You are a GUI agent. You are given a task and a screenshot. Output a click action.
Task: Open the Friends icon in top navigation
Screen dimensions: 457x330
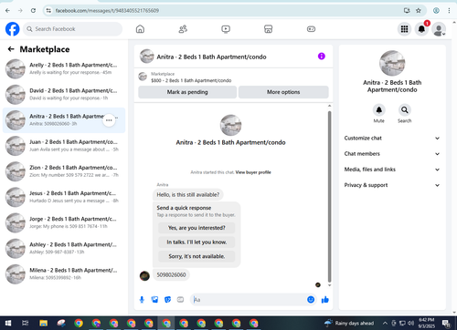pyautogui.click(x=183, y=29)
